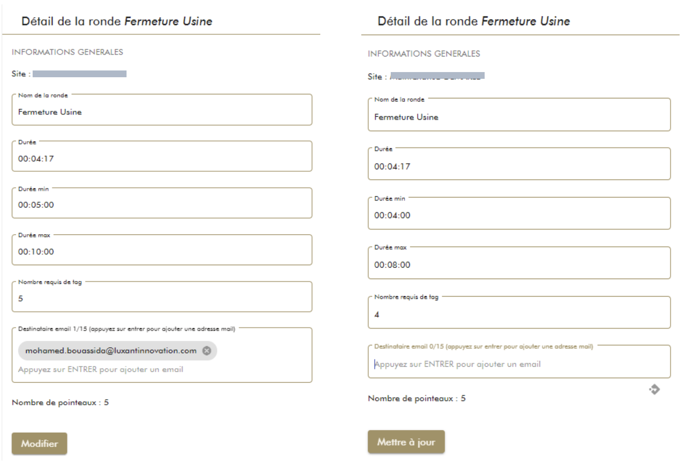Select the mohamed.bouassida@luxantinnovation.com email chip
Viewport: 682px width, 465px height.
pos(111,351)
